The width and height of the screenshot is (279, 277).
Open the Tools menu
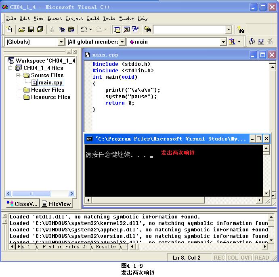click(109, 18)
